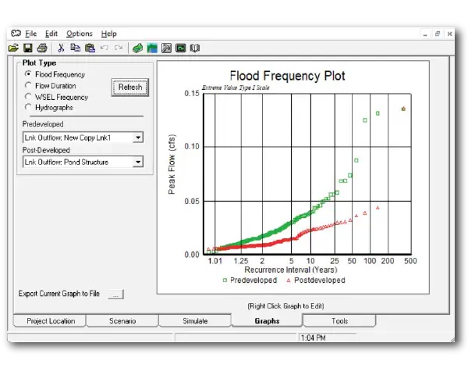
Task: Click the Undo arrow icon
Action: 105,48
